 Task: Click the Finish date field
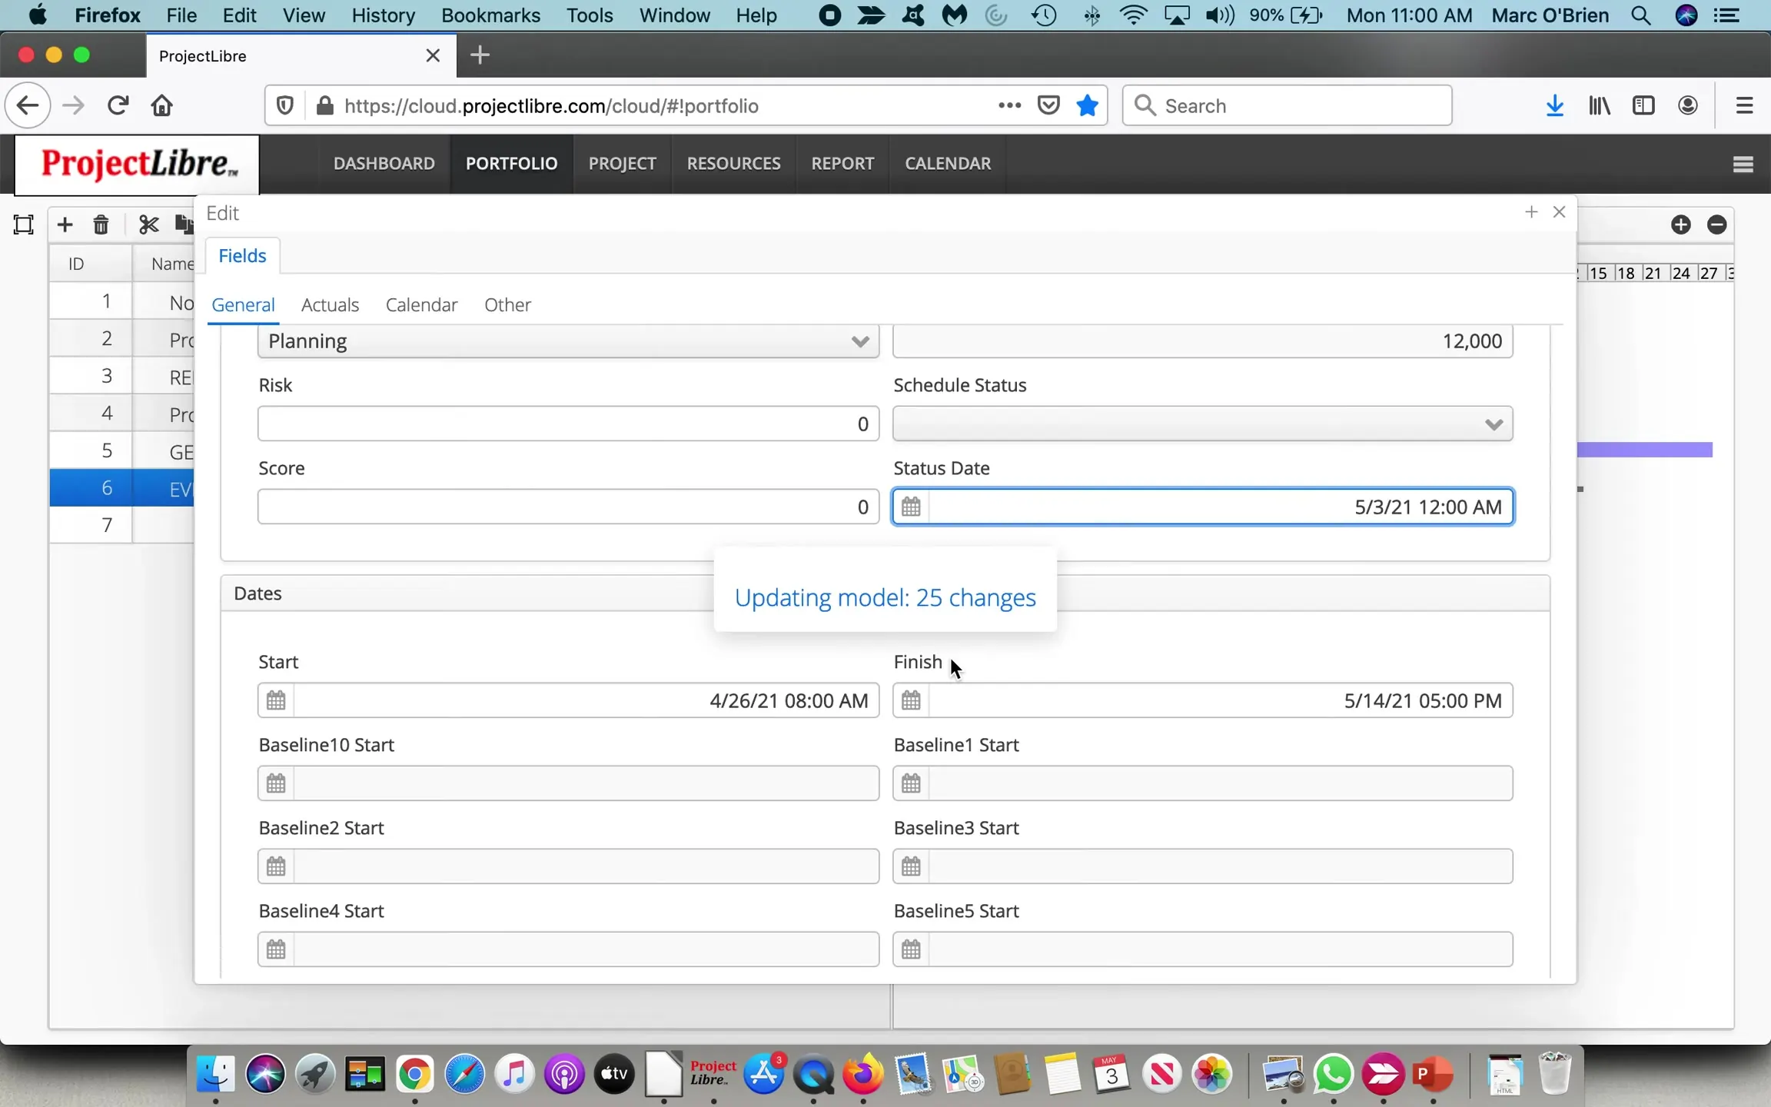(1202, 700)
